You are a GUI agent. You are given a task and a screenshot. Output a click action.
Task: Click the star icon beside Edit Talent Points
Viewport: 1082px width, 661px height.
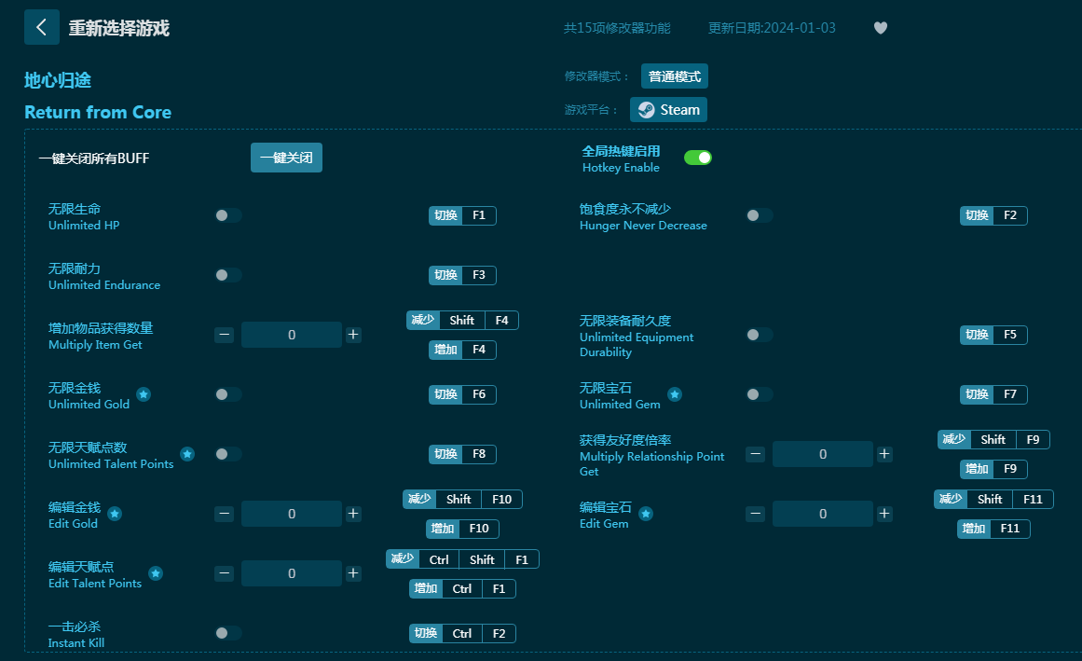tap(156, 573)
